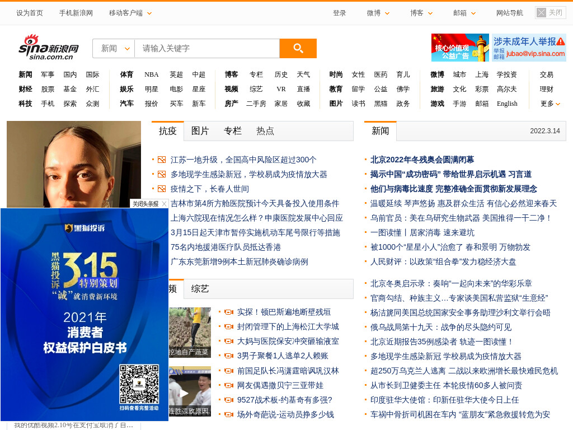The width and height of the screenshot is (573, 430).
Task: Open the 黑猫 navigation link
Action: [x=381, y=104]
